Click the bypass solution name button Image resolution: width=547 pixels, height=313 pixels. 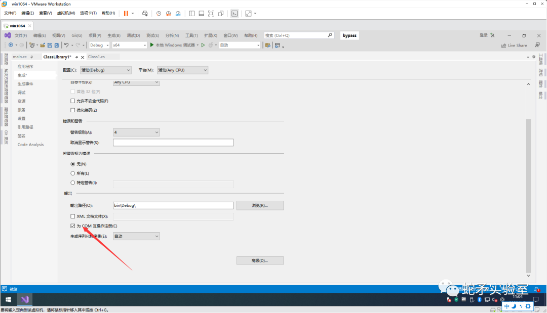(349, 35)
